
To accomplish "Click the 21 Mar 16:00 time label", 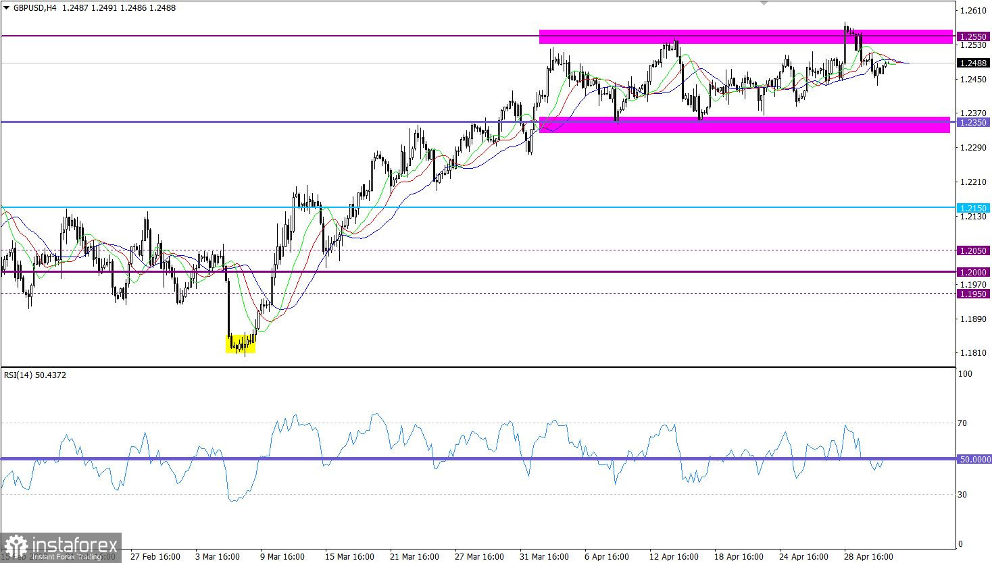I will coord(414,557).
